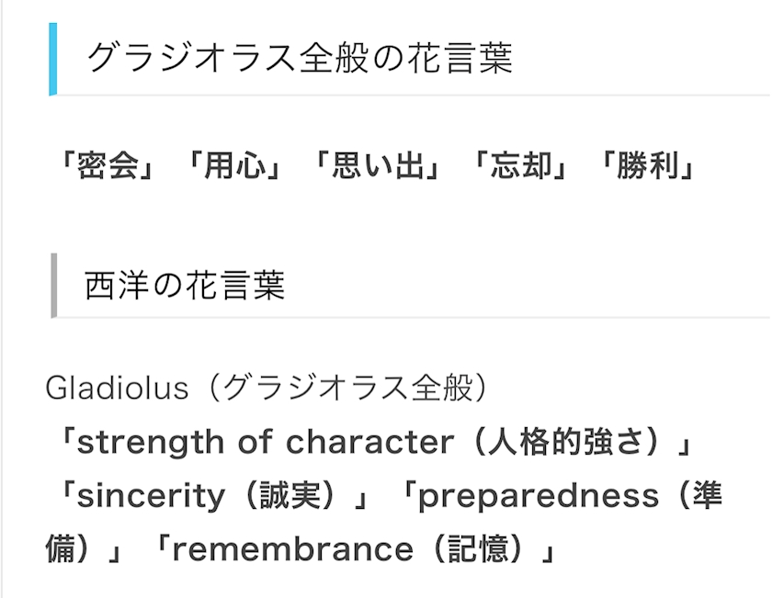Click the 西洋の花言葉 subheading
Image resolution: width=772 pixels, height=598 pixels.
point(185,285)
